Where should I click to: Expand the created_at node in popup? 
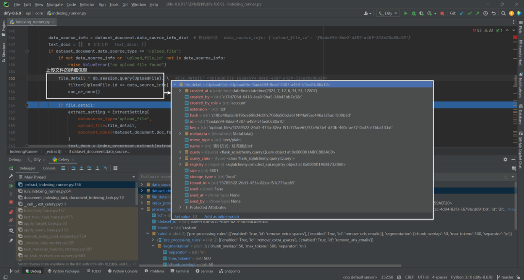(x=180, y=91)
